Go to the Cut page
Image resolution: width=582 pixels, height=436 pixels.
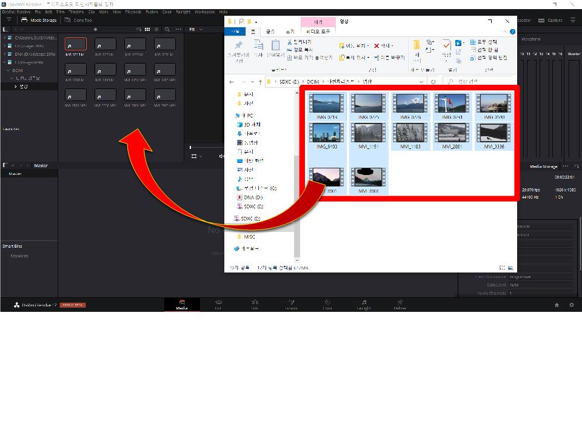[x=218, y=305]
